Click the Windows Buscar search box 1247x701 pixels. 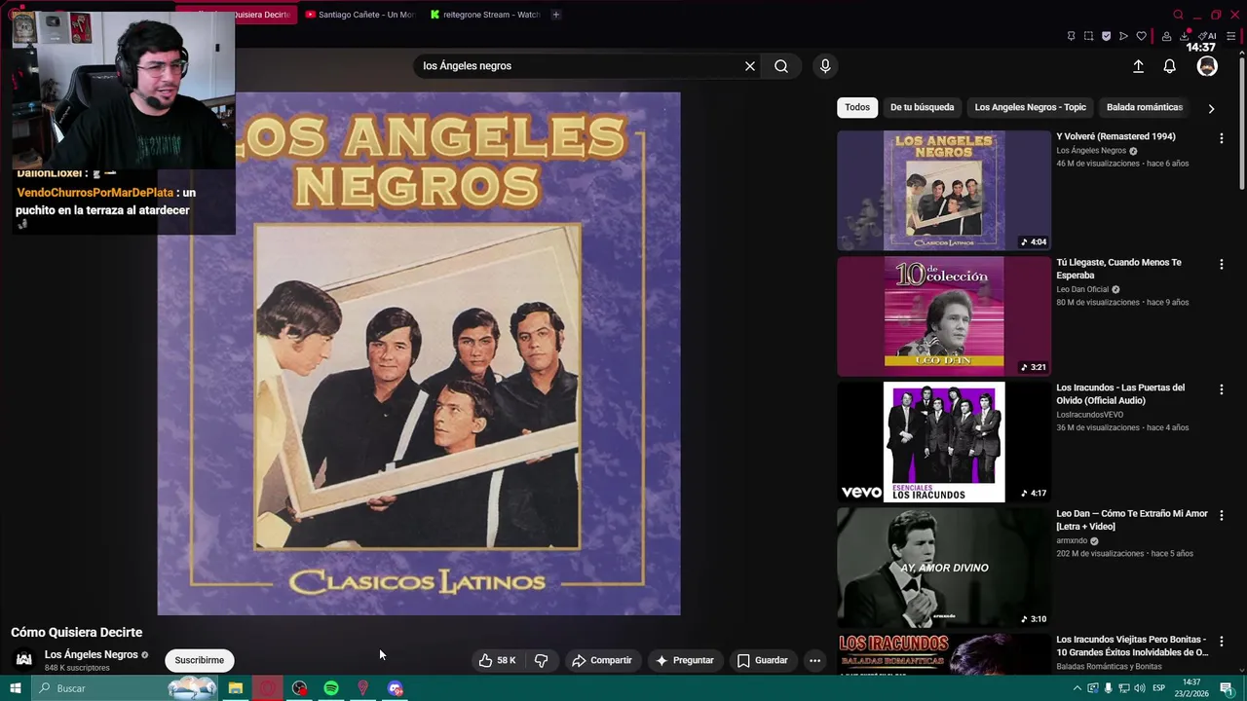[x=127, y=688]
